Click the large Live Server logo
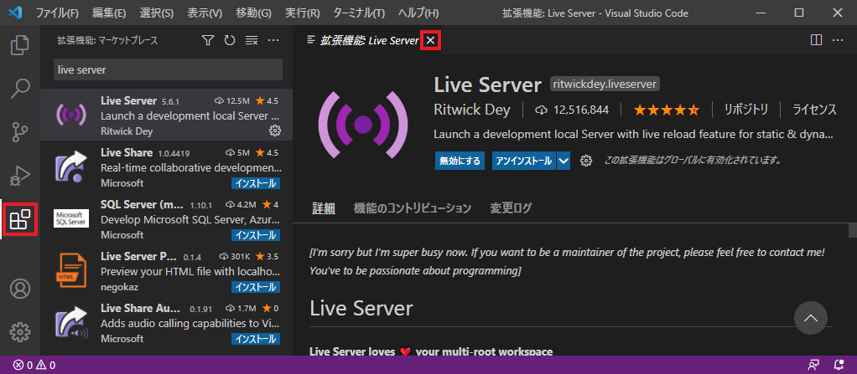 pos(363,124)
